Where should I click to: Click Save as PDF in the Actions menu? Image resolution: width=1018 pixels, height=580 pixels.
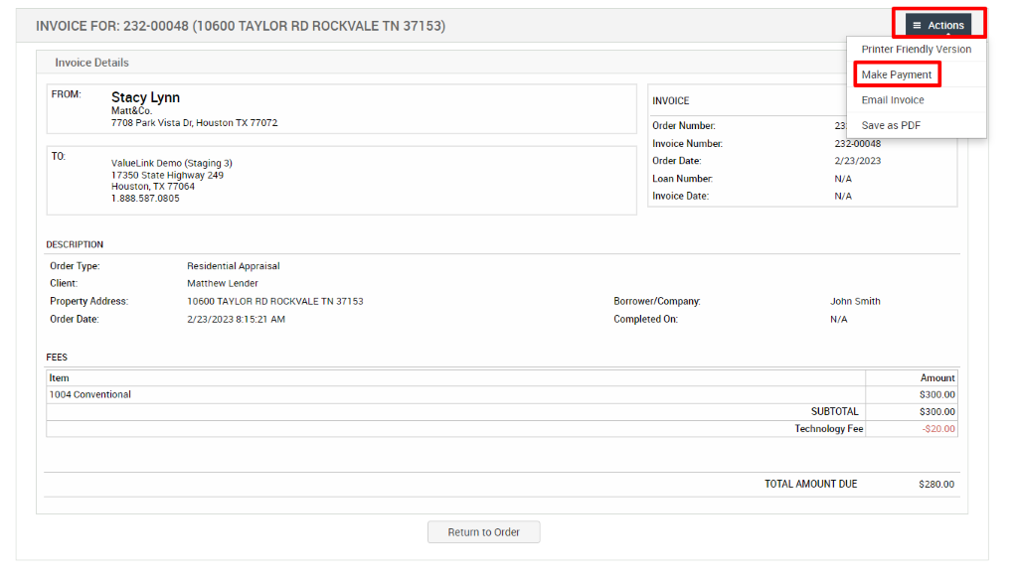click(885, 125)
